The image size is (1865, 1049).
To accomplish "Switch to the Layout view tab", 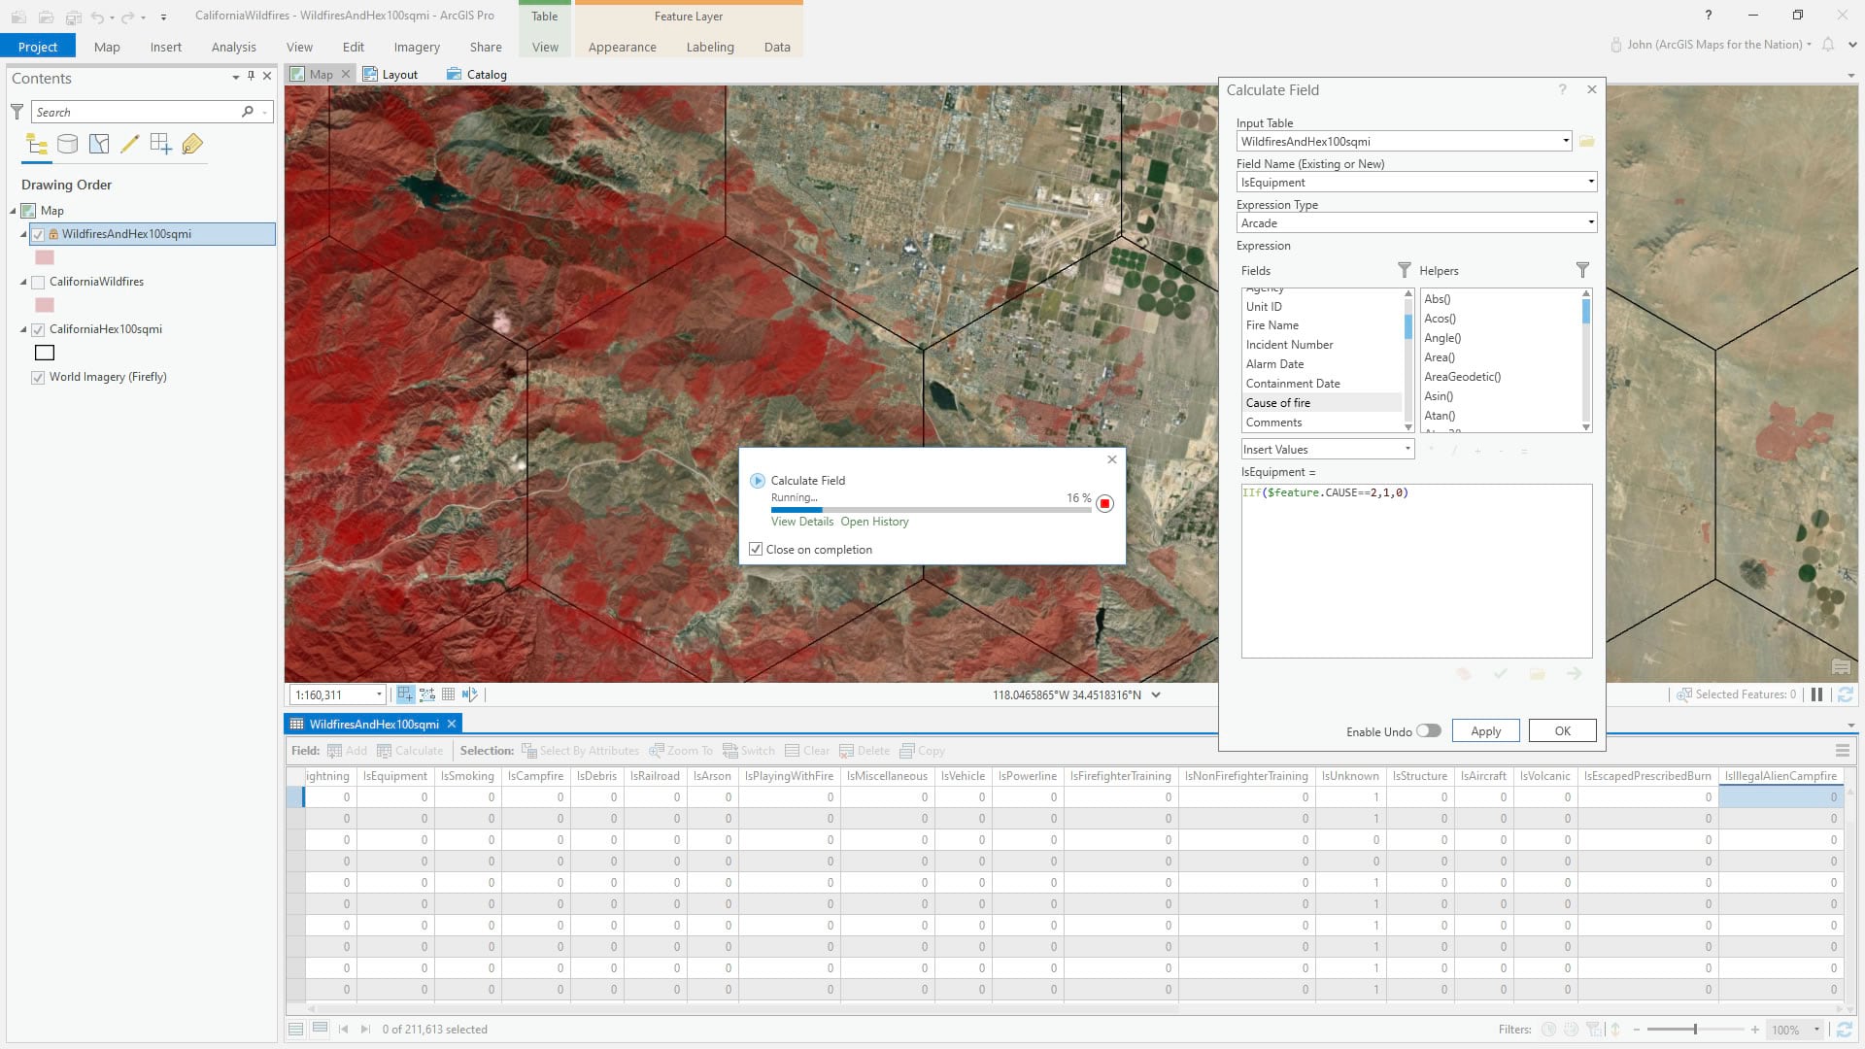I will (x=390, y=74).
